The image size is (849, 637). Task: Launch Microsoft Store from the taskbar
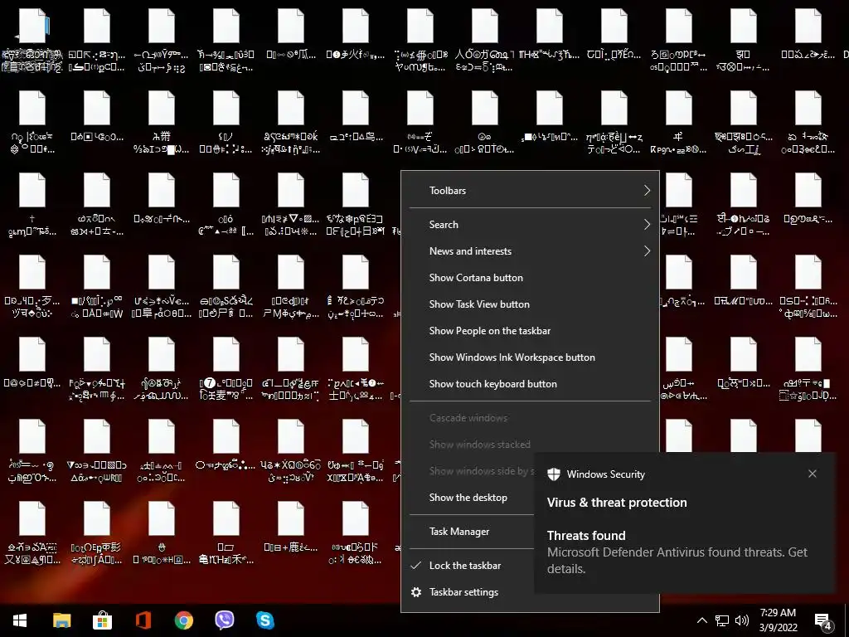point(102,620)
